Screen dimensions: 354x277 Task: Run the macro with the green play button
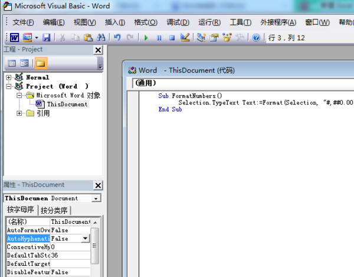[x=146, y=38]
